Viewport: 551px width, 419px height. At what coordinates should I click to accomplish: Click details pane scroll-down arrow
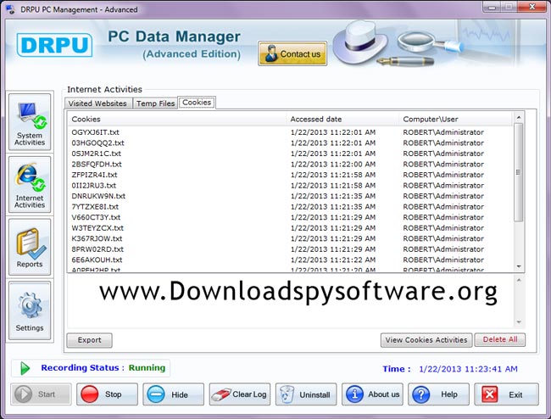coord(519,322)
